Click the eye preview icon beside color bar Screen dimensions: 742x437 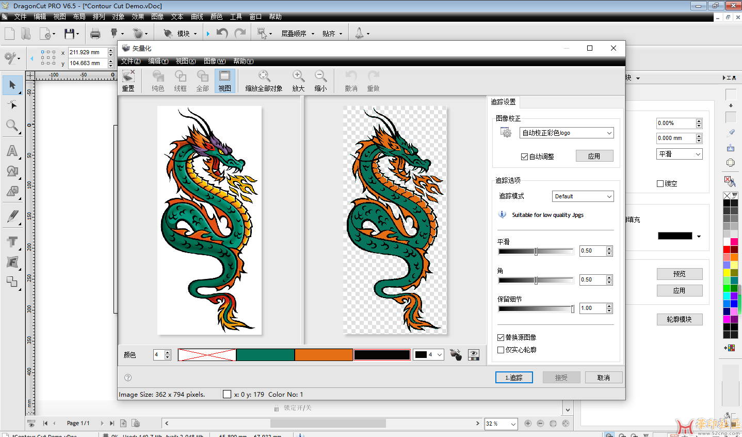click(x=473, y=355)
